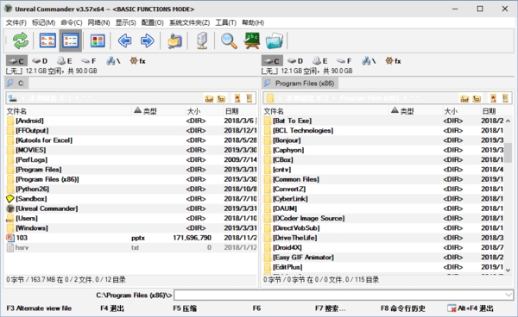The image size is (518, 317).
Task: Open the 系统文件夹(Z) menu
Action: tap(189, 22)
